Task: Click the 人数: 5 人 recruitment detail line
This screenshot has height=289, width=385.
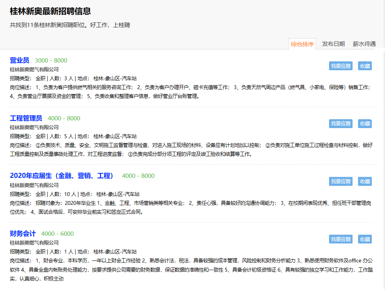Action: tap(73, 136)
